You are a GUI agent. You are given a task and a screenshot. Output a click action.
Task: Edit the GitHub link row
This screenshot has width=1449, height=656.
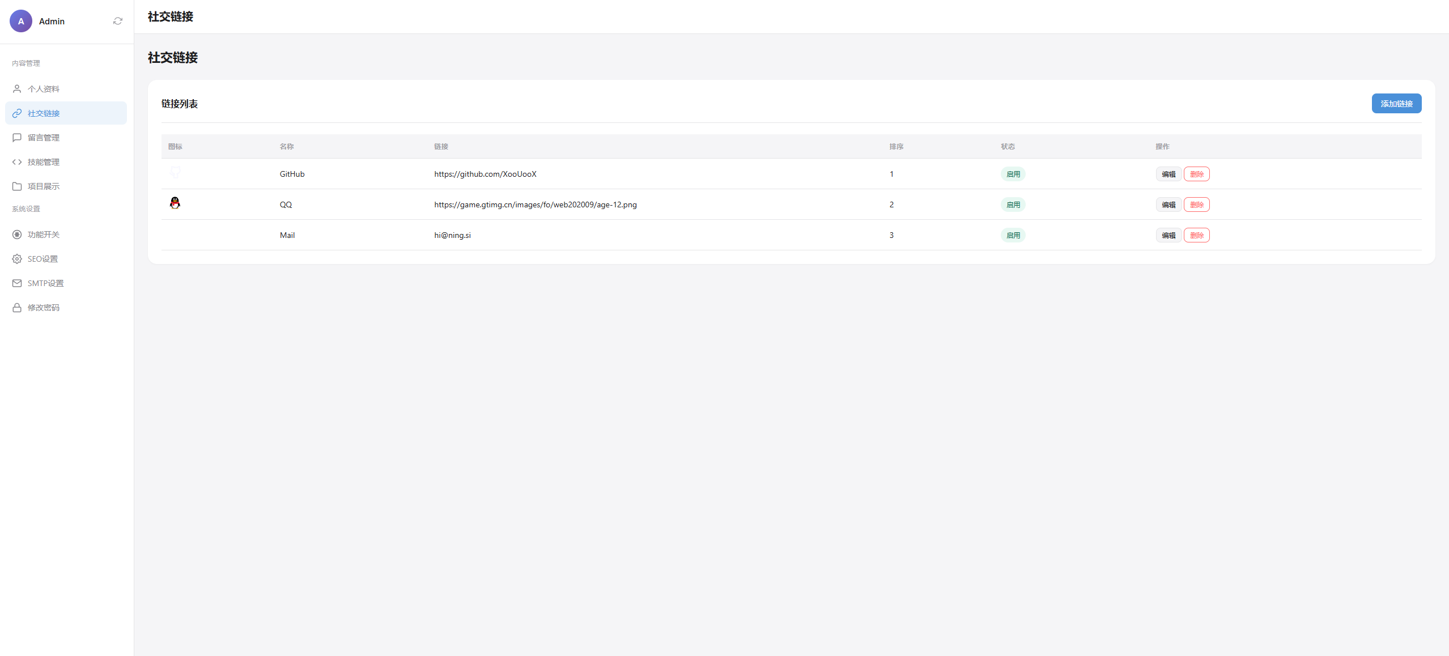[x=1168, y=174]
